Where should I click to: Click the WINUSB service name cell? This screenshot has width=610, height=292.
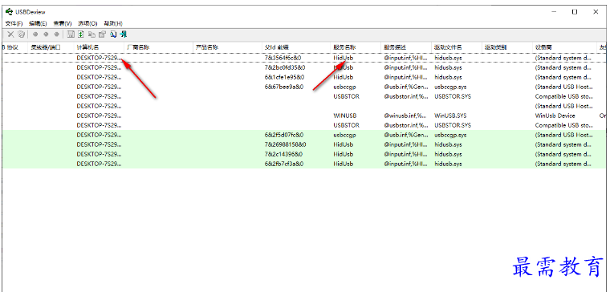[x=344, y=116]
